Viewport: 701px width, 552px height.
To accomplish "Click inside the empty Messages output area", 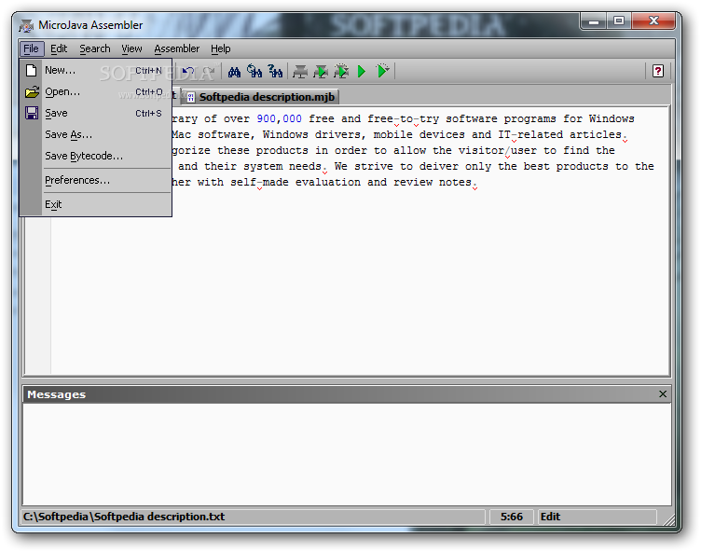I will coord(347,454).
